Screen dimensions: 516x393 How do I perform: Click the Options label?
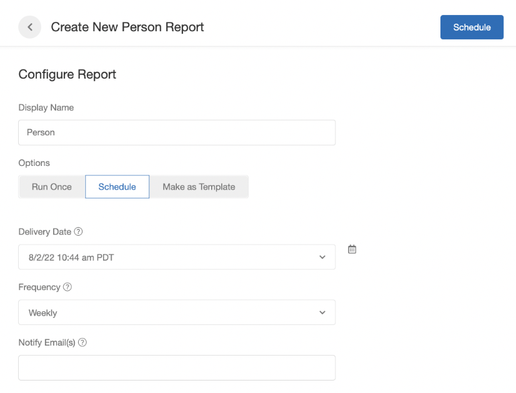34,163
